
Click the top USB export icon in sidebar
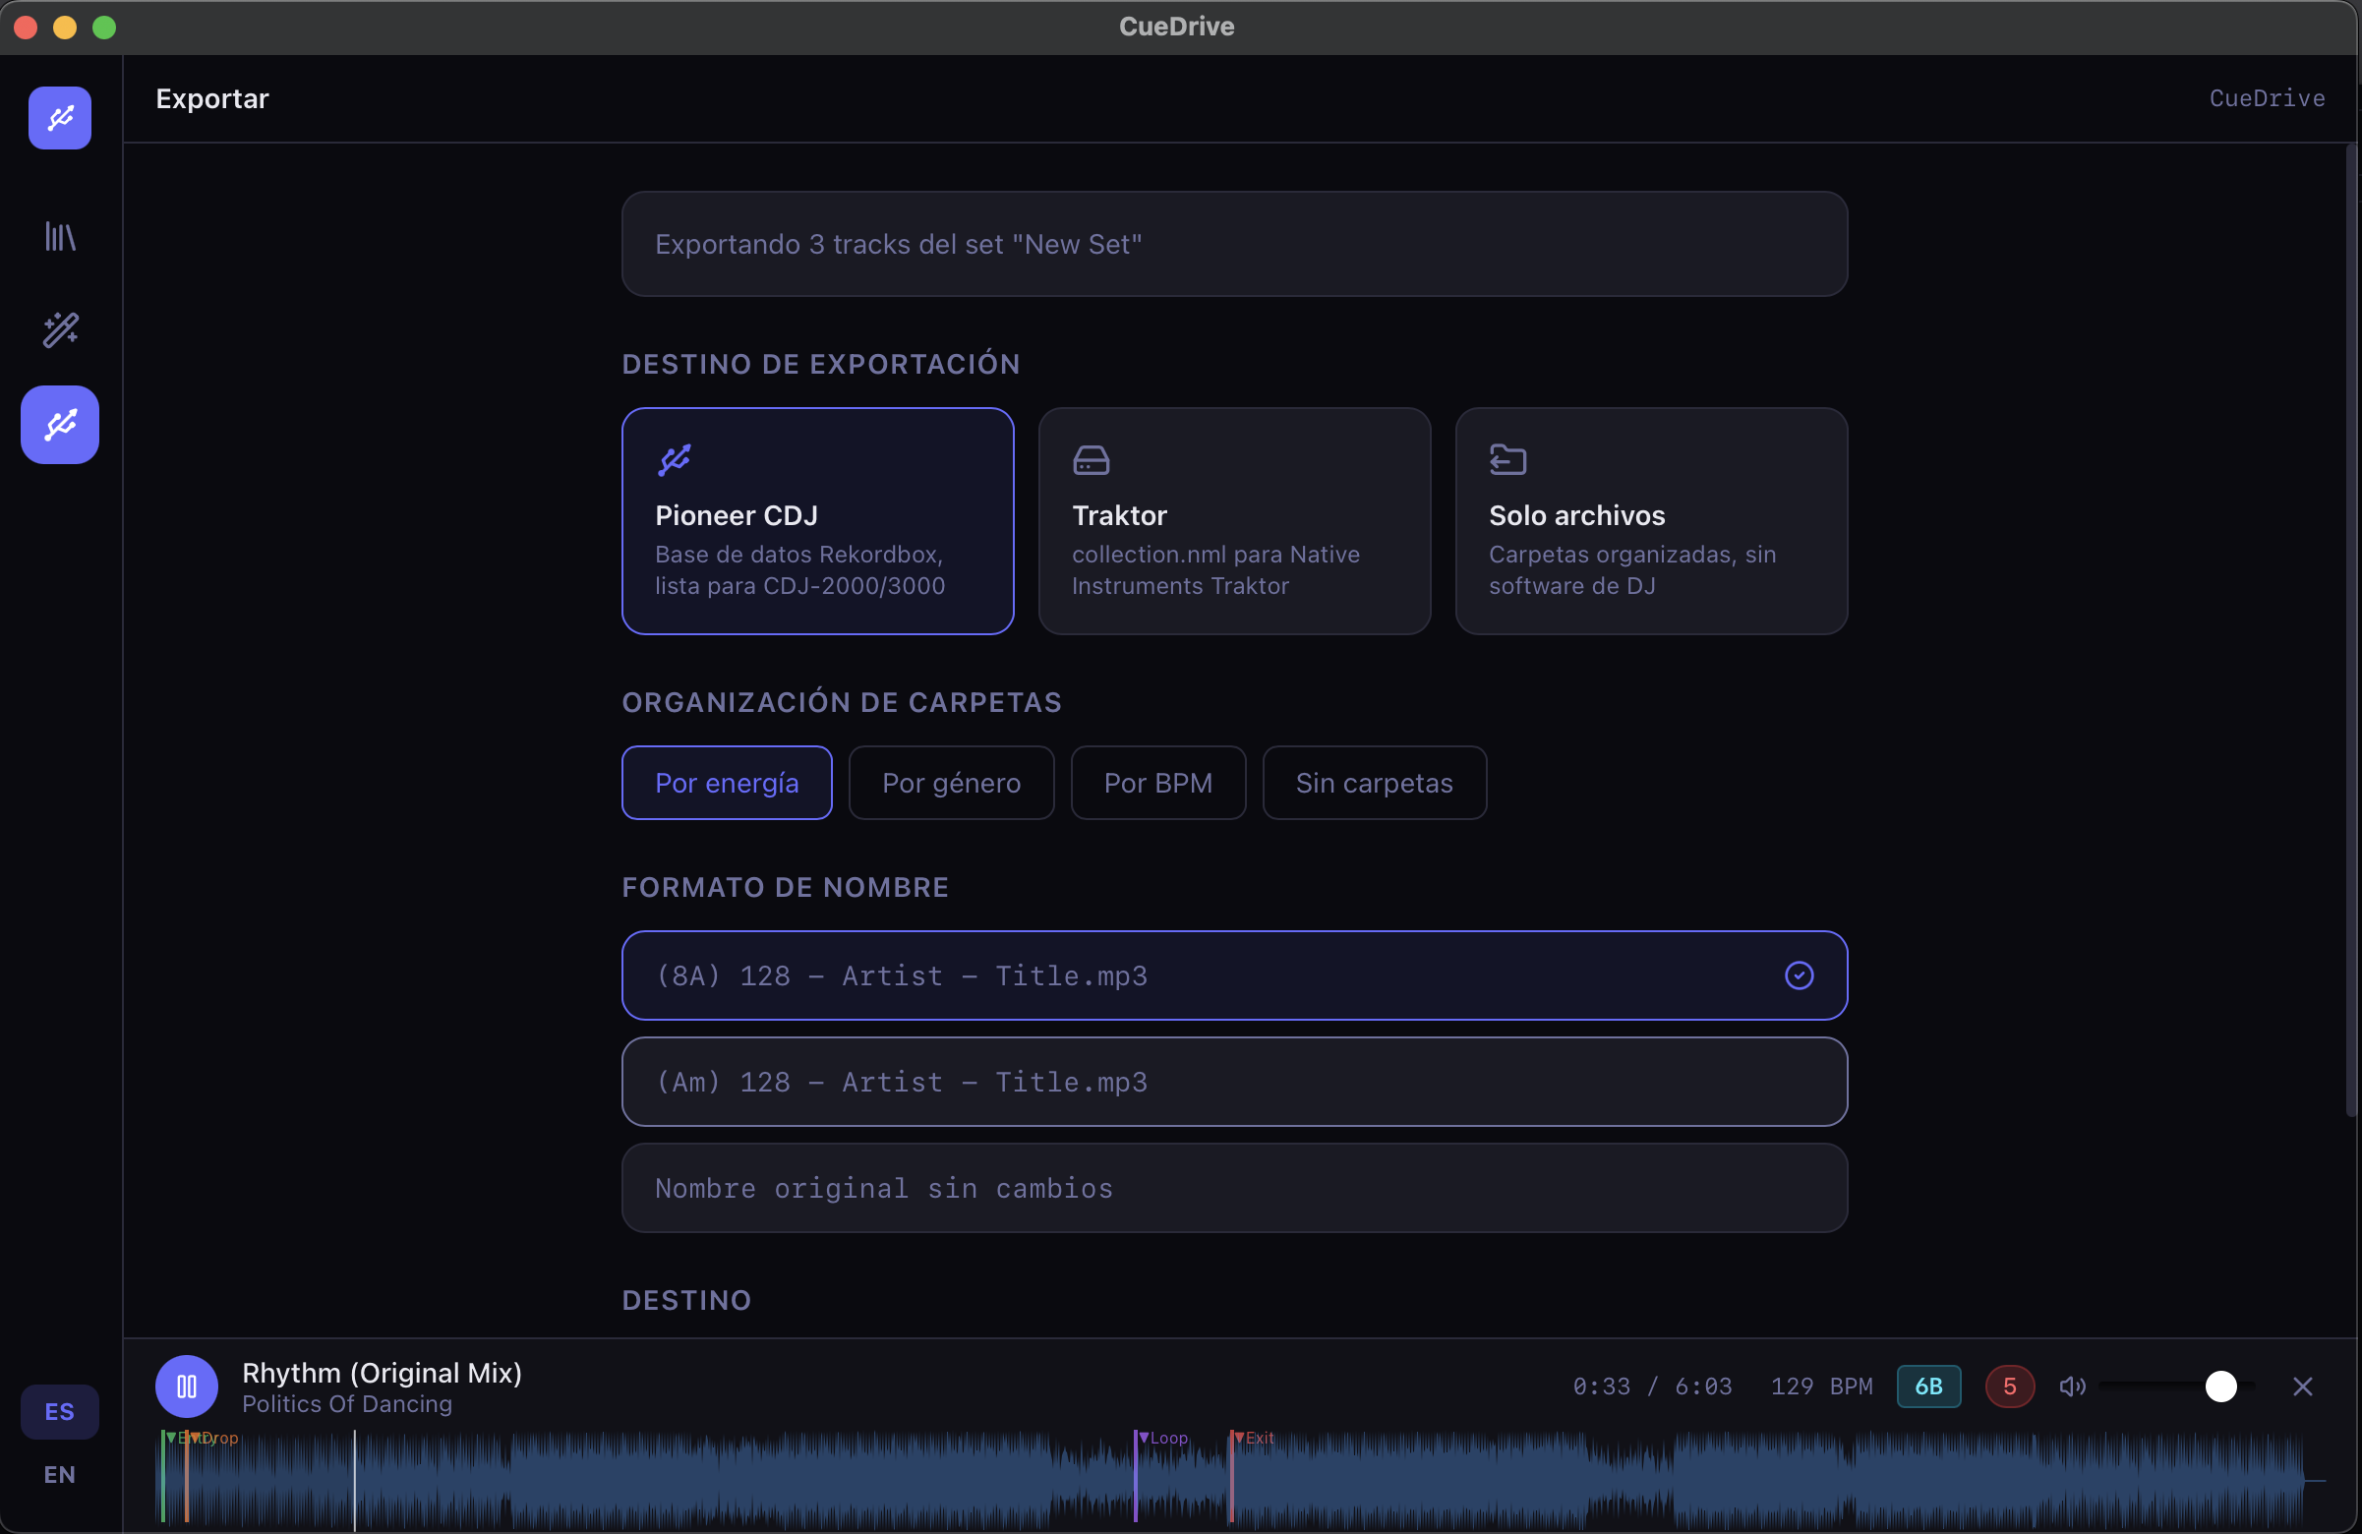click(x=59, y=118)
